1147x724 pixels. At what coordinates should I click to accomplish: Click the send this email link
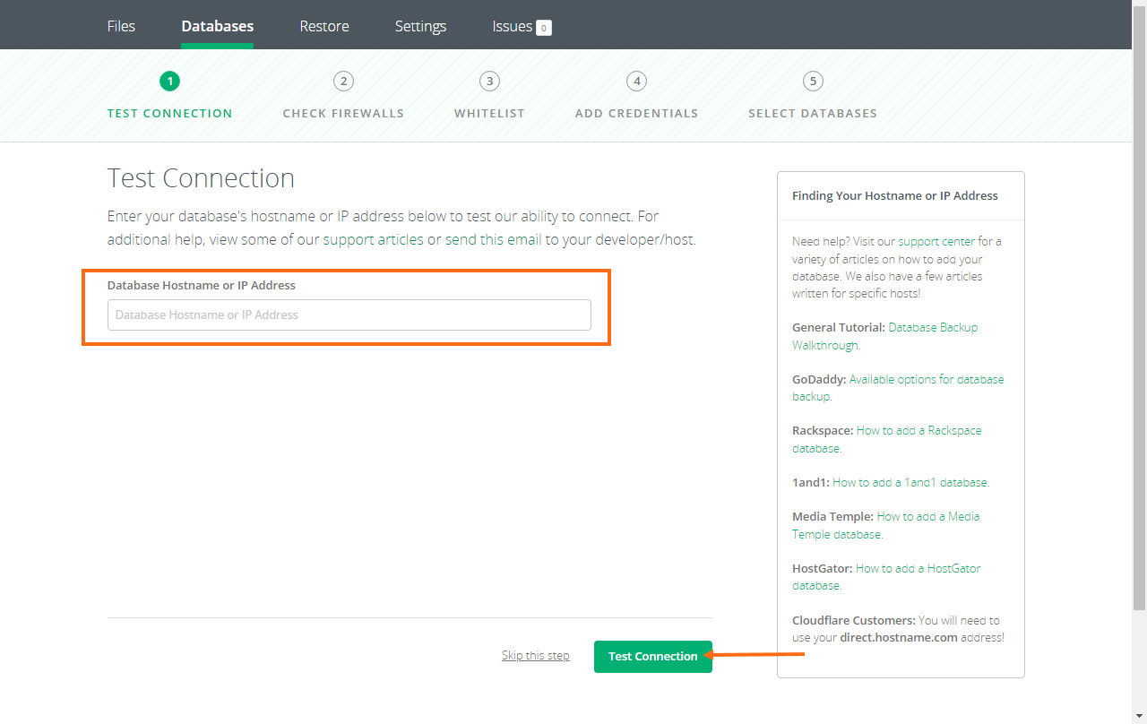click(493, 240)
